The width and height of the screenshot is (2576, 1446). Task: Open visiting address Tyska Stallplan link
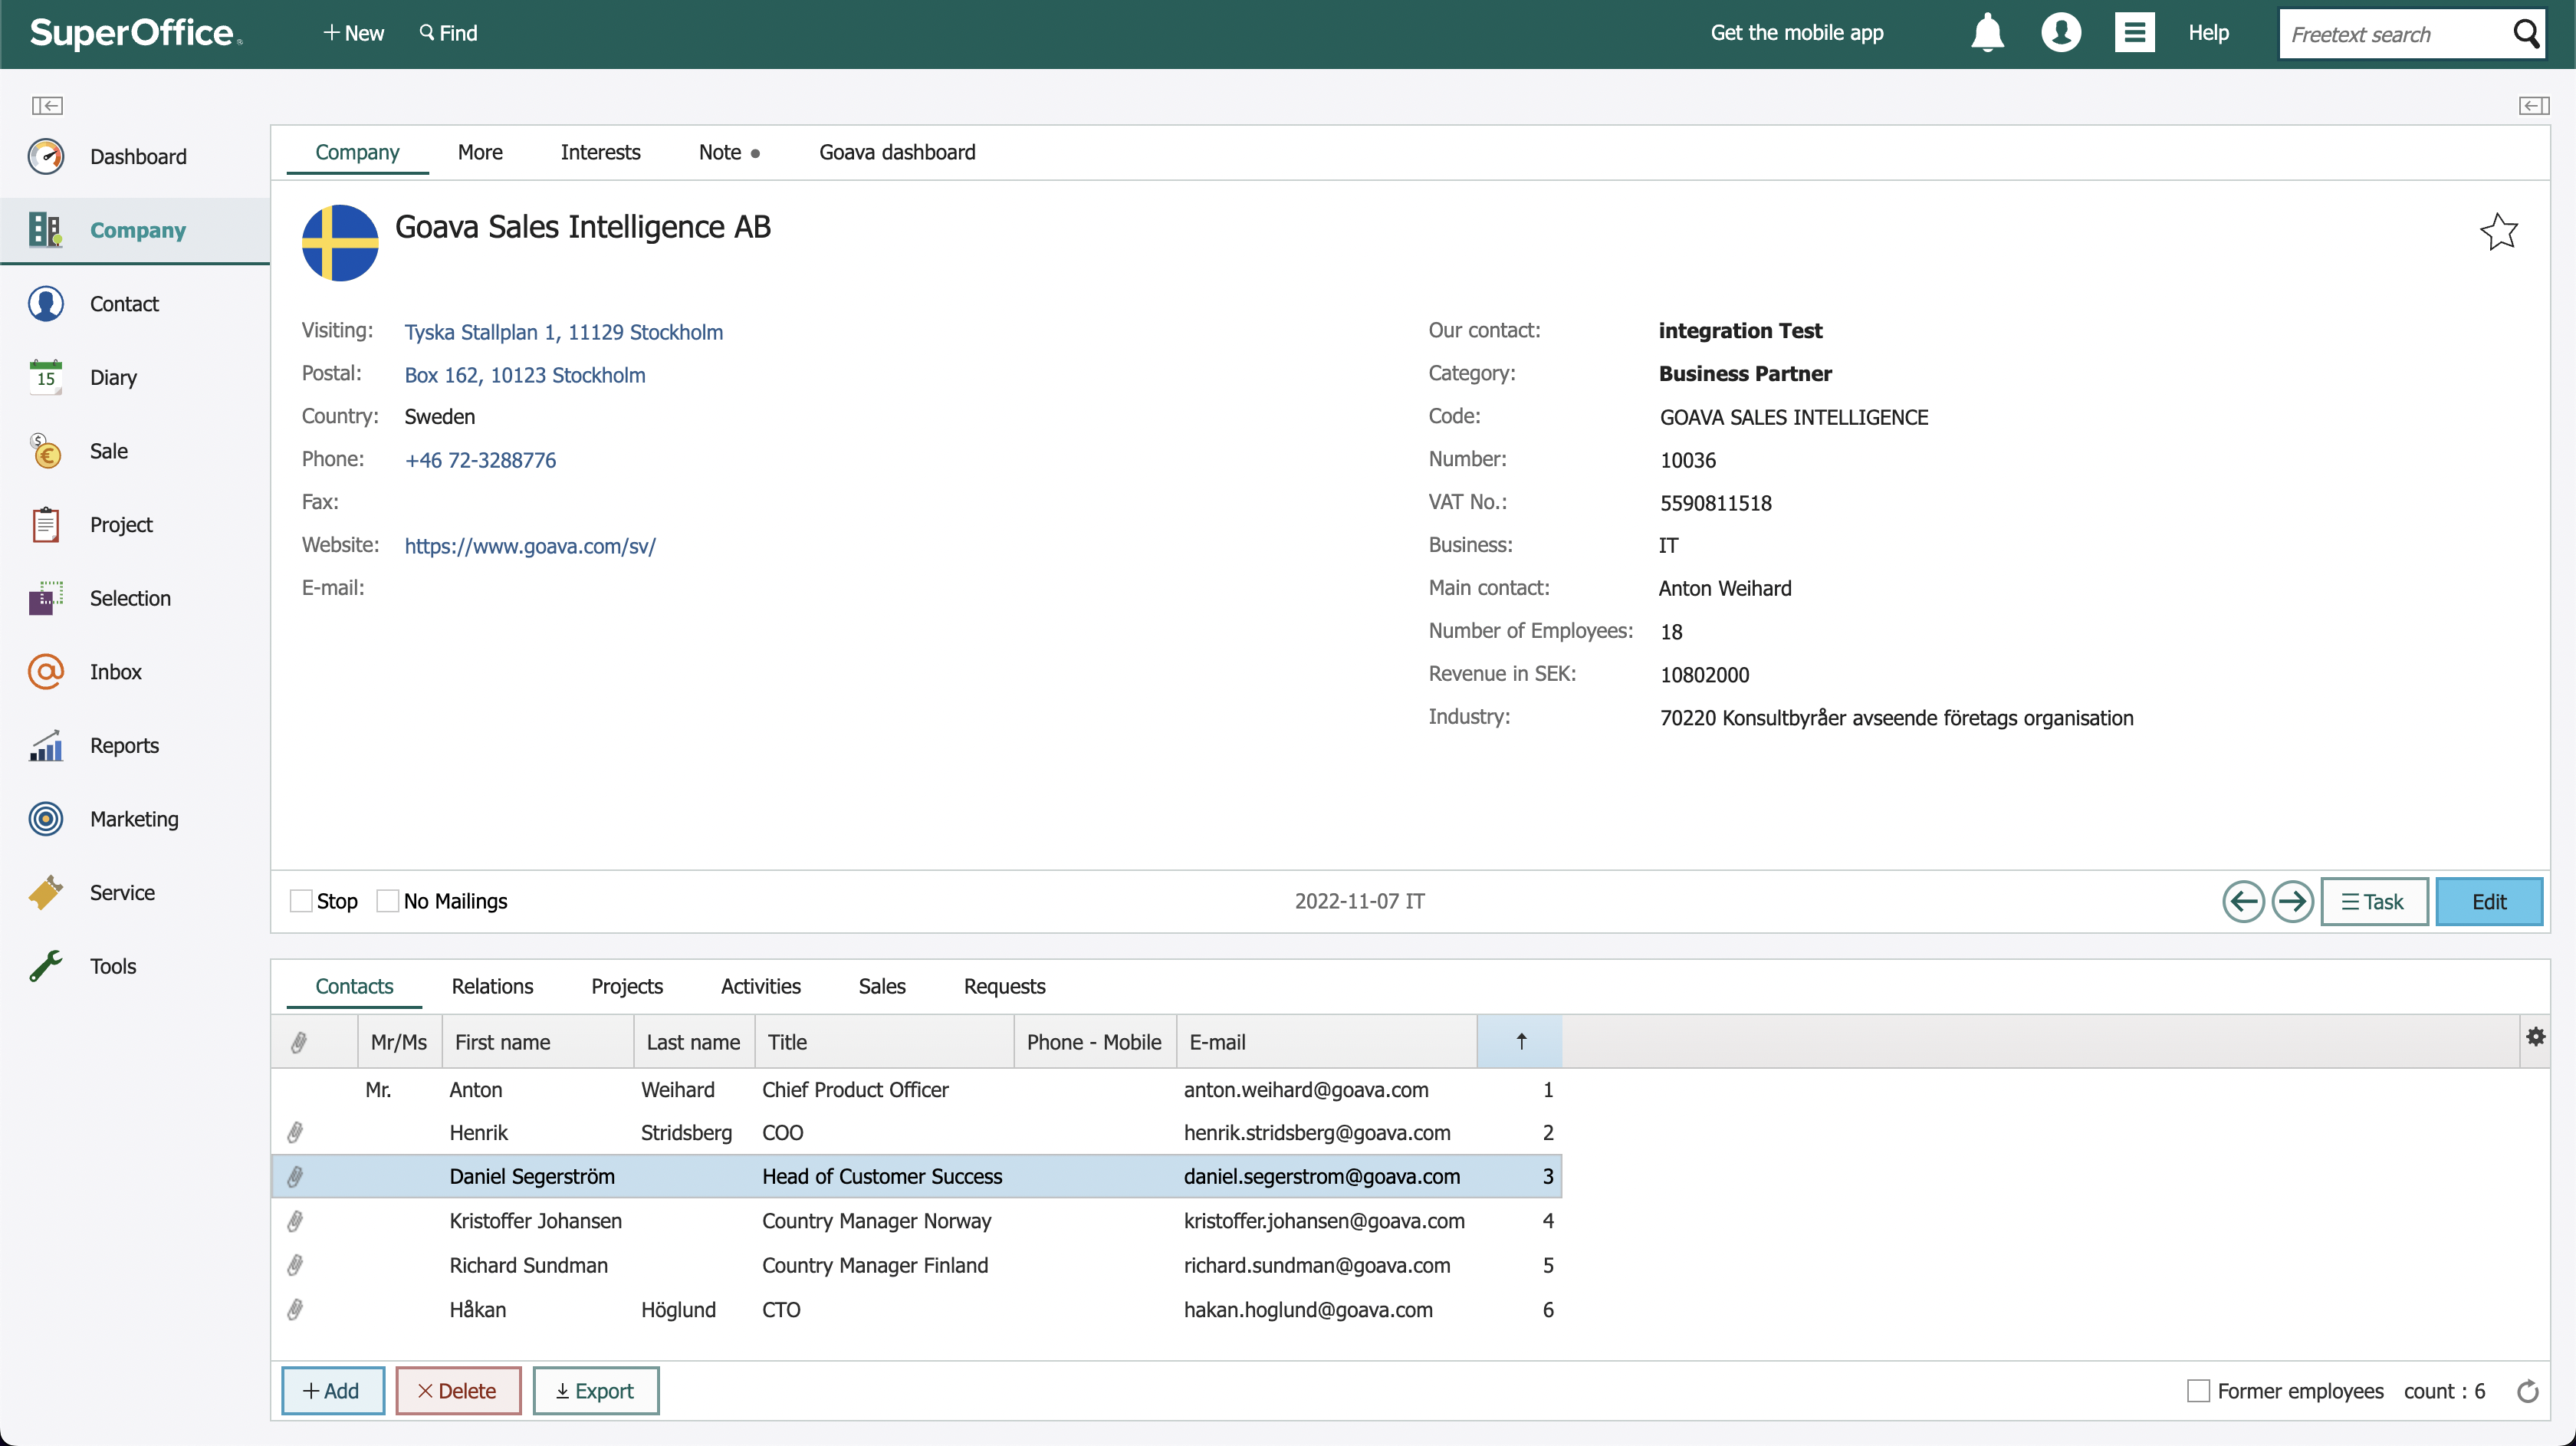[563, 332]
